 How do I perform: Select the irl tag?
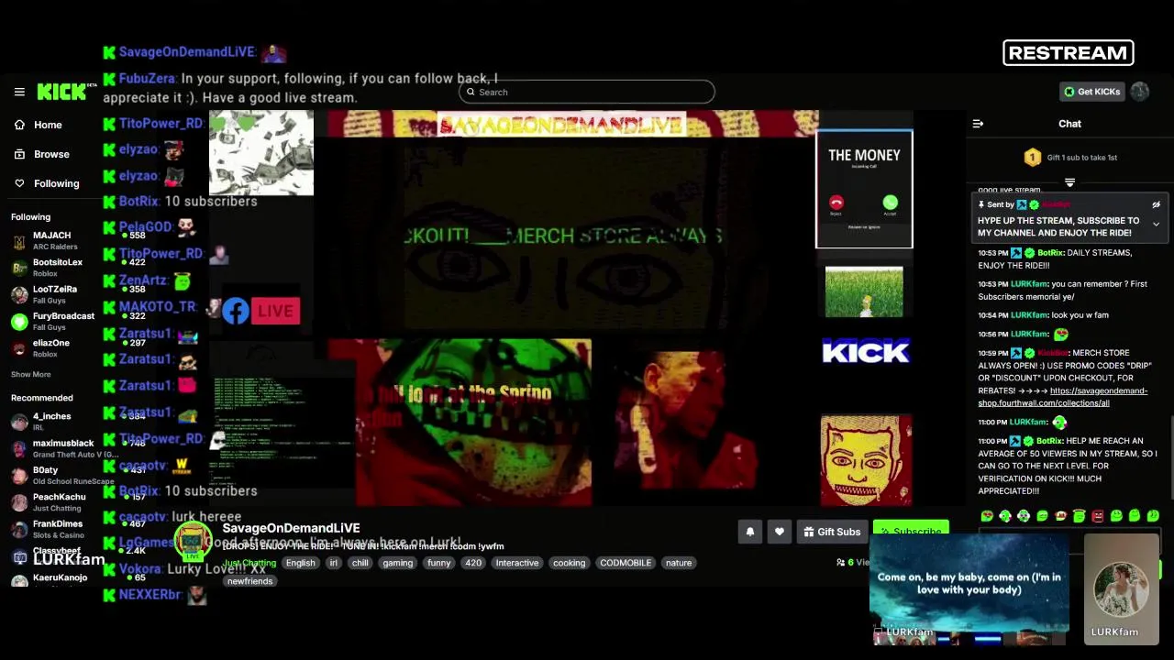334,563
